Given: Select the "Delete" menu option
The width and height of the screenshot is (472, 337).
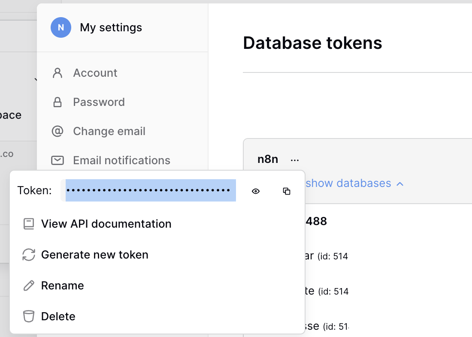Looking at the screenshot, I should [x=58, y=316].
